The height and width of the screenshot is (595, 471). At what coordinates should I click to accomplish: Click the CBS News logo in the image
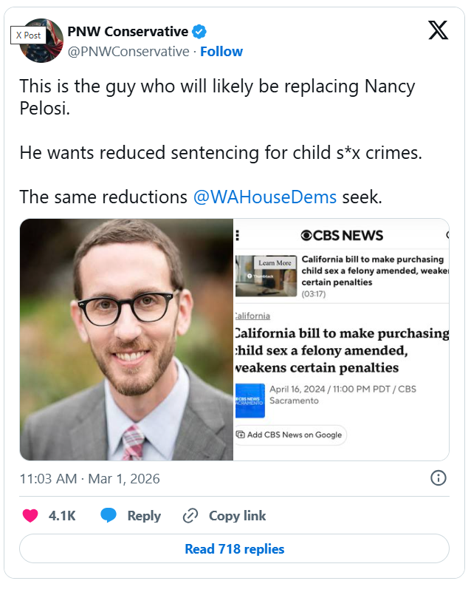pyautogui.click(x=341, y=235)
